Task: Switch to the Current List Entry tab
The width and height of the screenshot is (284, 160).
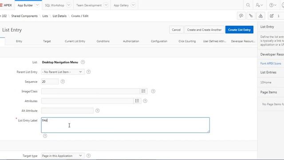Action: 75,41
